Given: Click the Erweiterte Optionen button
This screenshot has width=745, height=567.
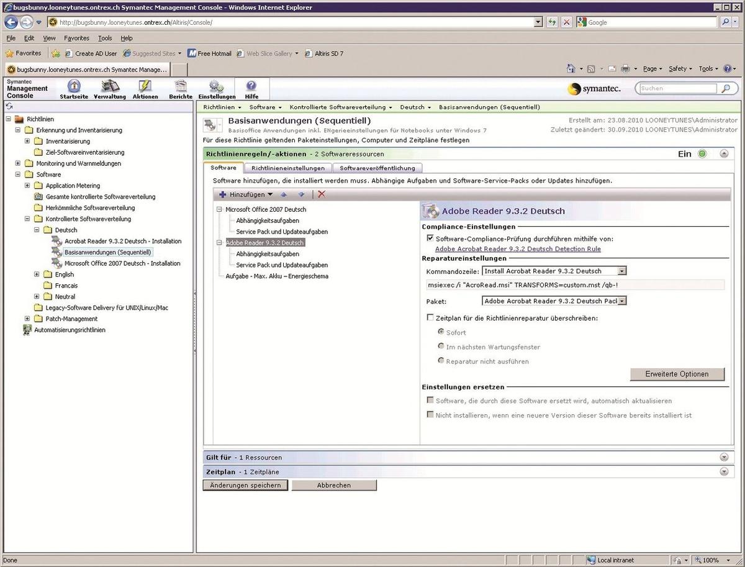Looking at the screenshot, I should (677, 374).
